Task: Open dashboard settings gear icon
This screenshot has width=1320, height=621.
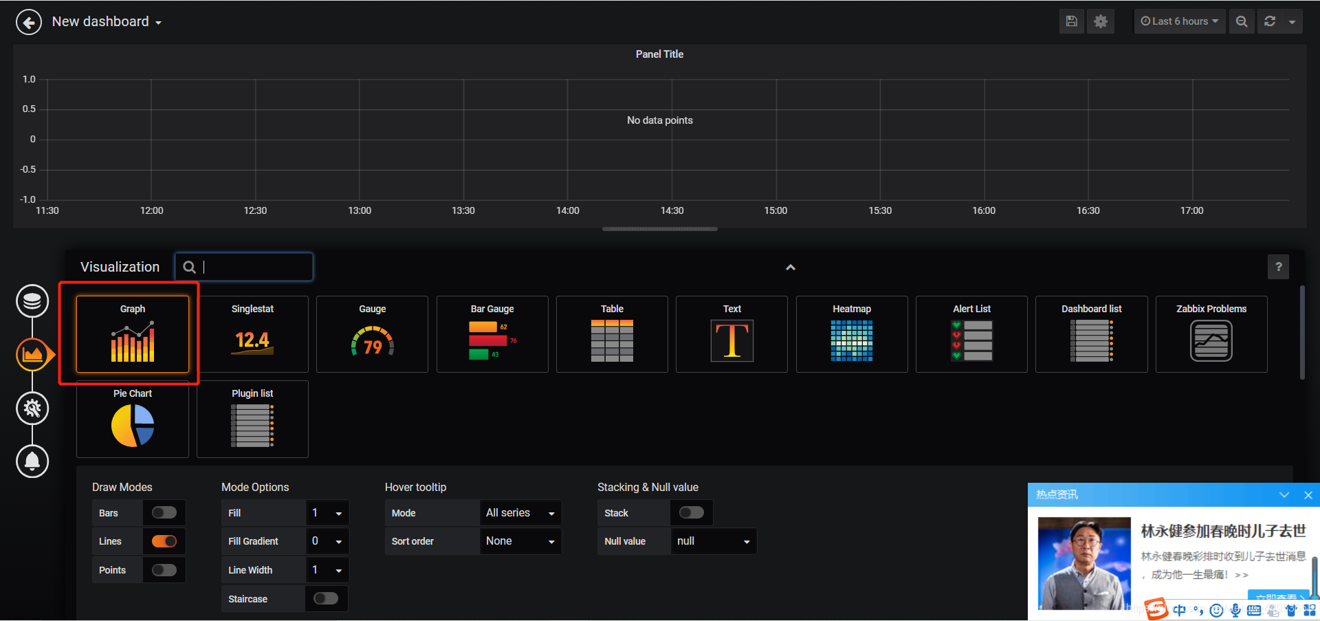Action: click(x=1101, y=21)
